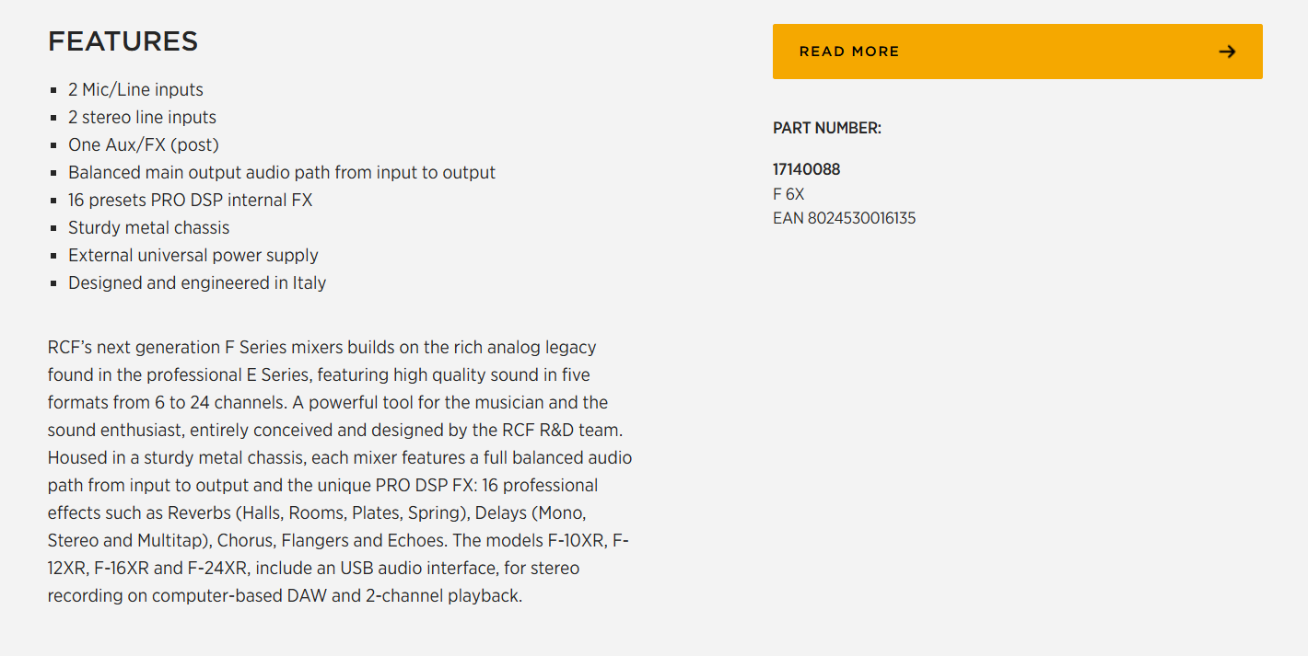Viewport: 1308px width, 656px height.
Task: Click the part number 17140088
Action: pos(806,169)
